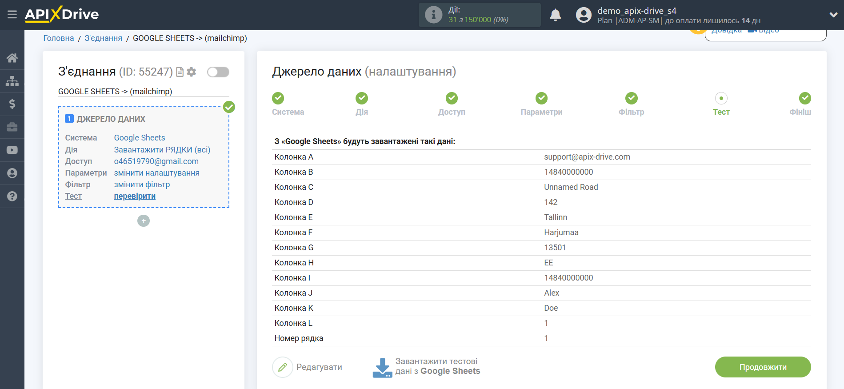
Task: Click the o46519790@gmail.com access link
Action: pyautogui.click(x=156, y=161)
